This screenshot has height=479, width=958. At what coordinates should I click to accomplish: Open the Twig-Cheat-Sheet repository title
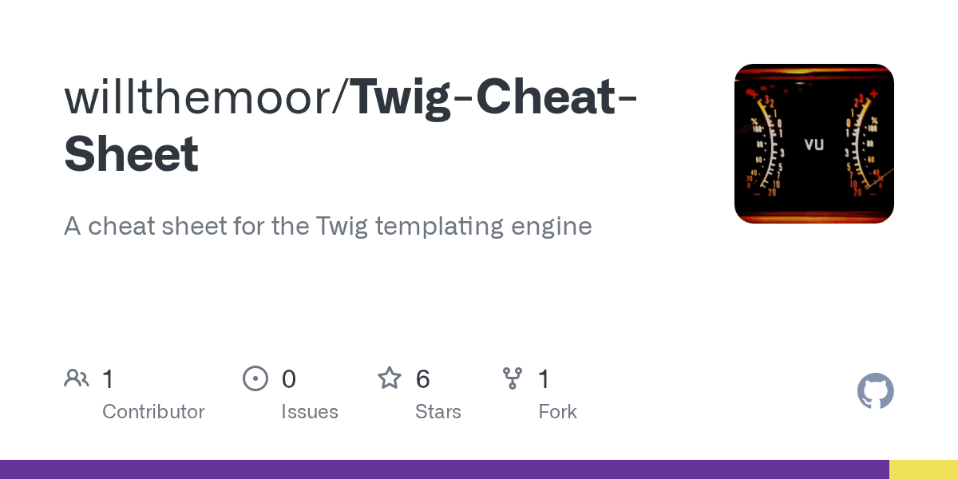point(351,125)
